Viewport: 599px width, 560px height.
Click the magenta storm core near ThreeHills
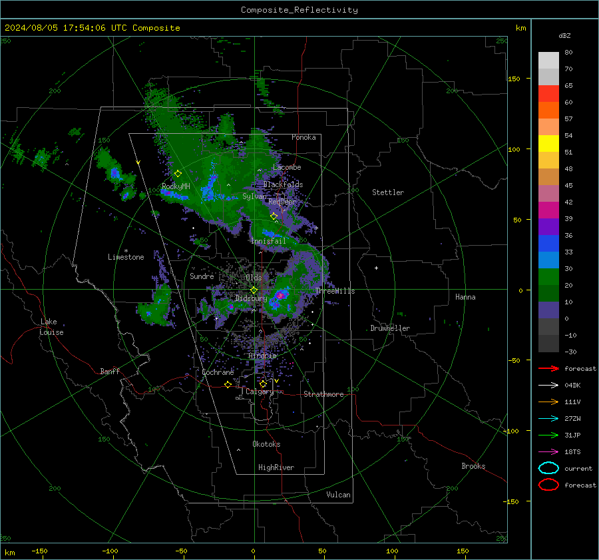tap(281, 295)
